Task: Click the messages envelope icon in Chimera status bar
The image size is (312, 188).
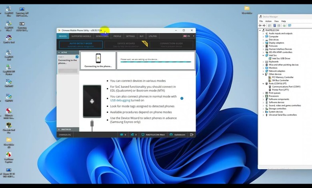Action: 122,135
